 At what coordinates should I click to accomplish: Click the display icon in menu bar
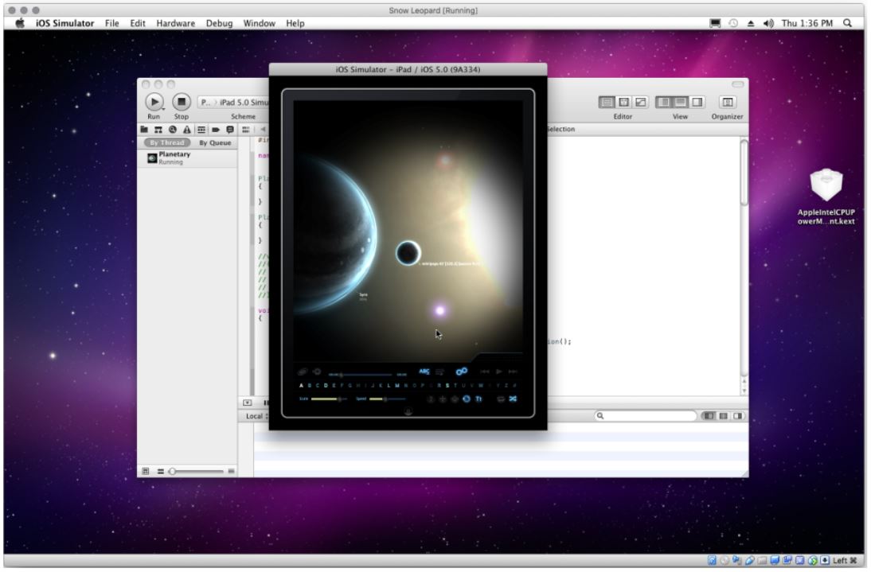tap(716, 23)
